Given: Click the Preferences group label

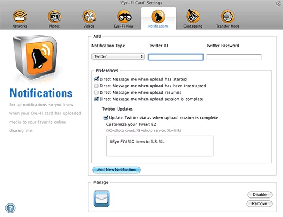Looking at the screenshot, I should [107, 71].
